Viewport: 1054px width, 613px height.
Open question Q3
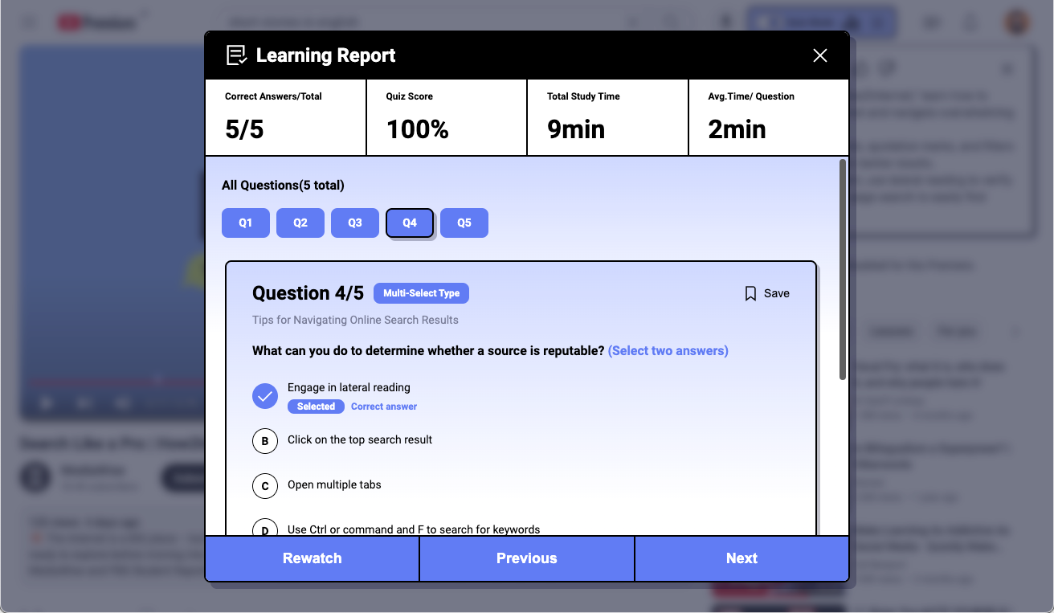(354, 223)
